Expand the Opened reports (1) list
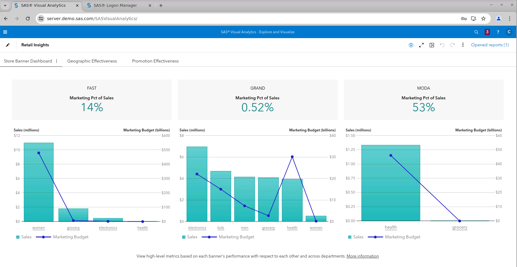Image resolution: width=517 pixels, height=267 pixels. coord(490,45)
